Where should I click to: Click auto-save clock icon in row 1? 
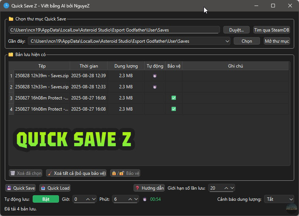pos(155,76)
